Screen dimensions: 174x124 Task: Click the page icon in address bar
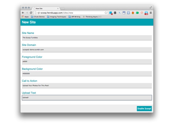coord(36,13)
